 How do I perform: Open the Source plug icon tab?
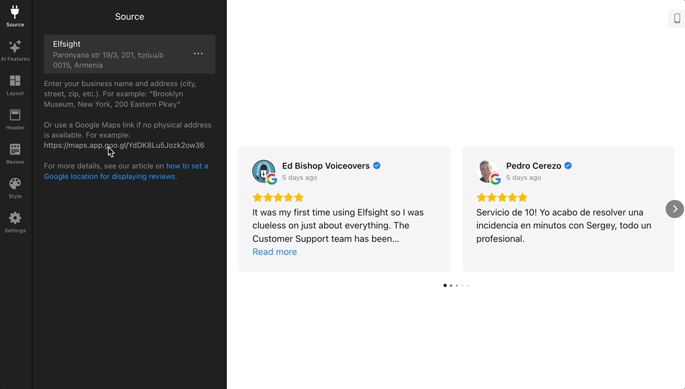pyautogui.click(x=15, y=16)
